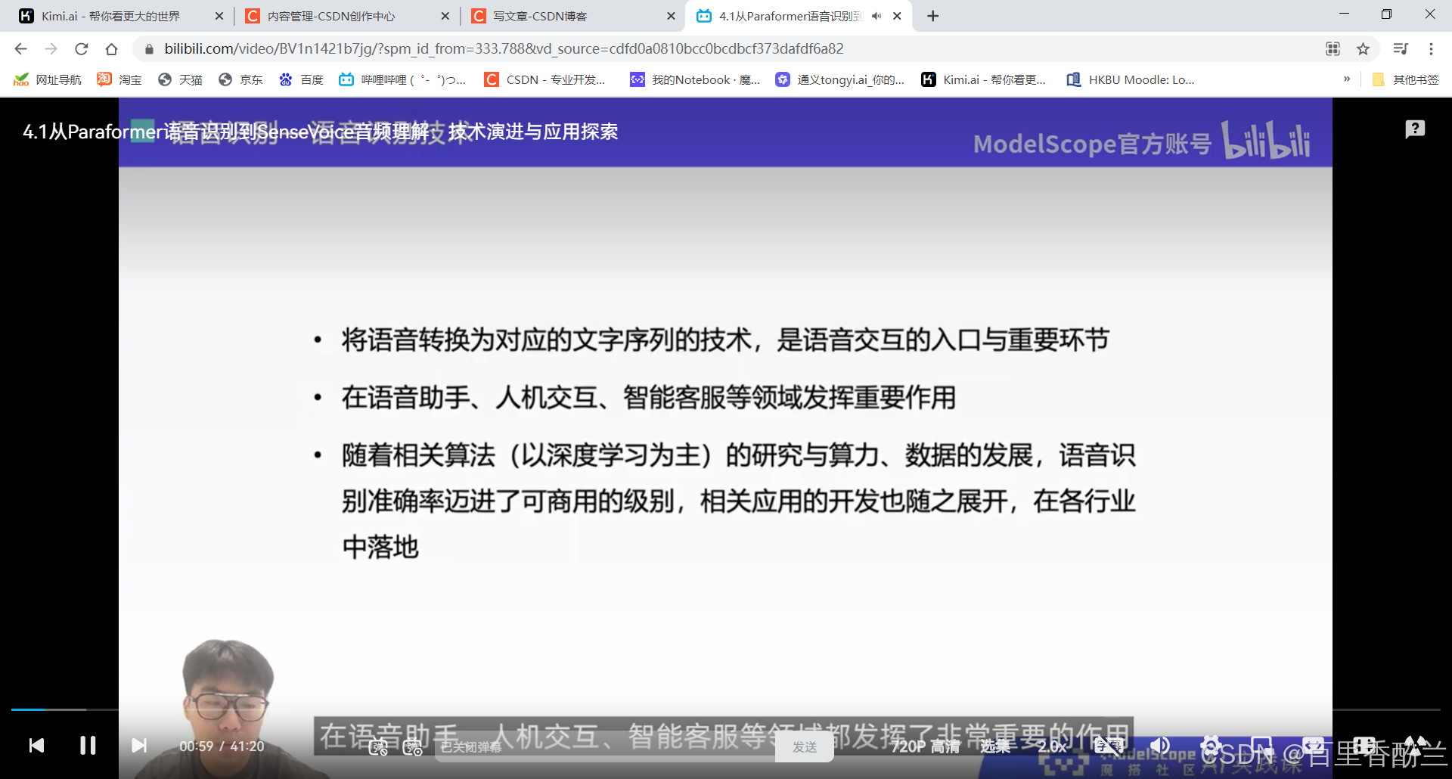1452x779 pixels.
Task: Mute tab via the audio speaker icon
Action: point(876,16)
